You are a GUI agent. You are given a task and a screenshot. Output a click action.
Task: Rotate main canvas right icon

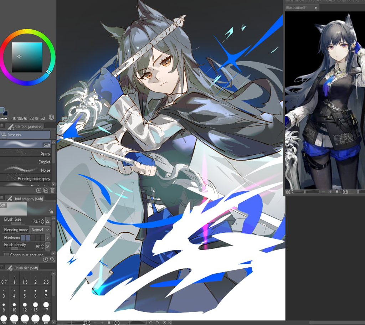(x=157, y=323)
